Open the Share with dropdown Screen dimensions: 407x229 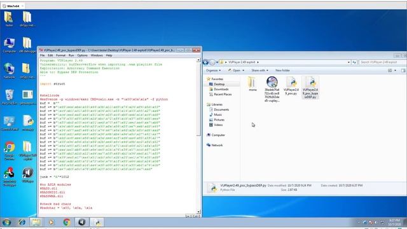click(x=260, y=71)
